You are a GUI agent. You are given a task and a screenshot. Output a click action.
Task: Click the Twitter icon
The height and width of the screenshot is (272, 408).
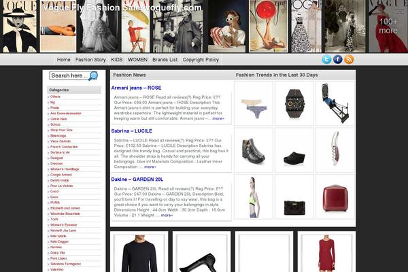coord(326,59)
